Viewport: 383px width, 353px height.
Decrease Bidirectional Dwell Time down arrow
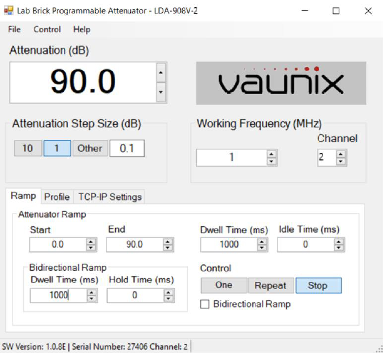pos(92,299)
